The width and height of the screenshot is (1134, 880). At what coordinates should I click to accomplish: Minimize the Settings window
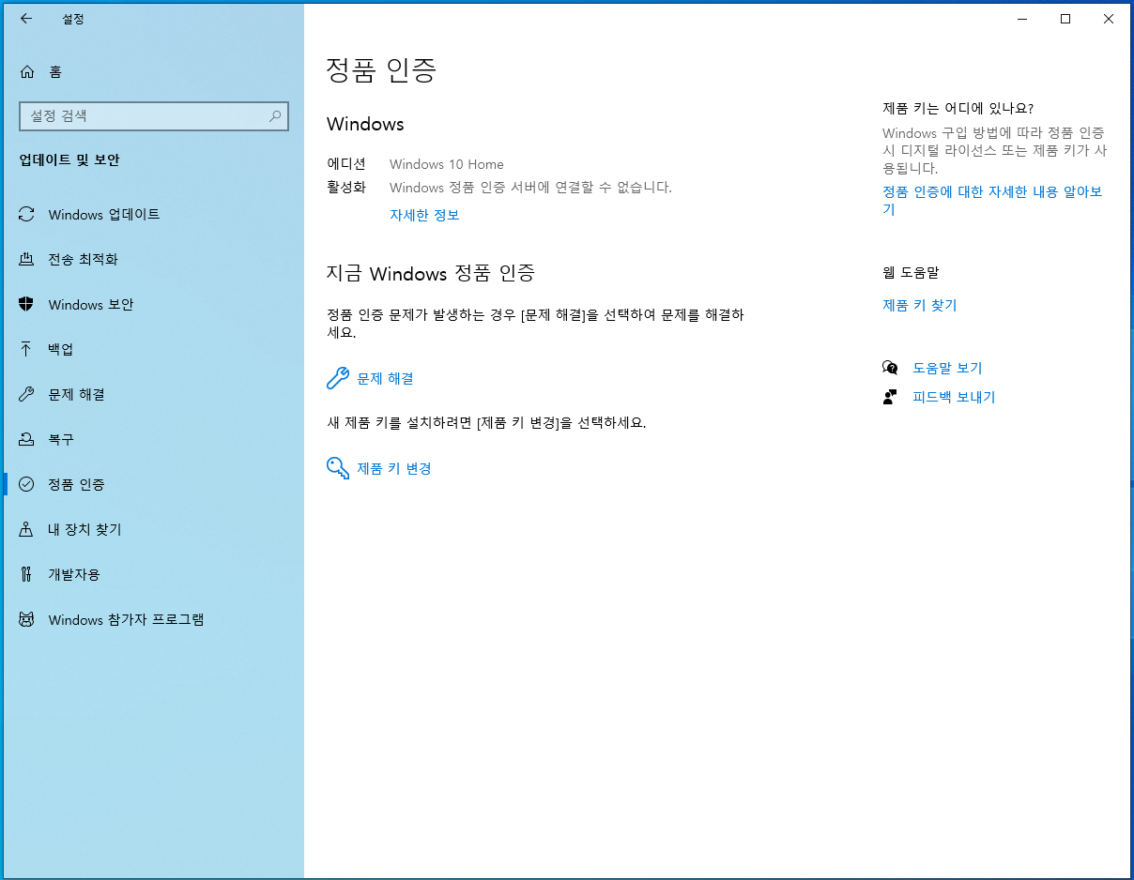tap(1021, 19)
